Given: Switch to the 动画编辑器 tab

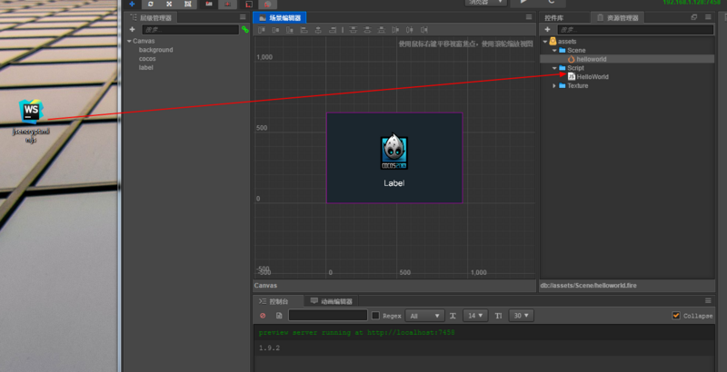Looking at the screenshot, I should click(332, 301).
